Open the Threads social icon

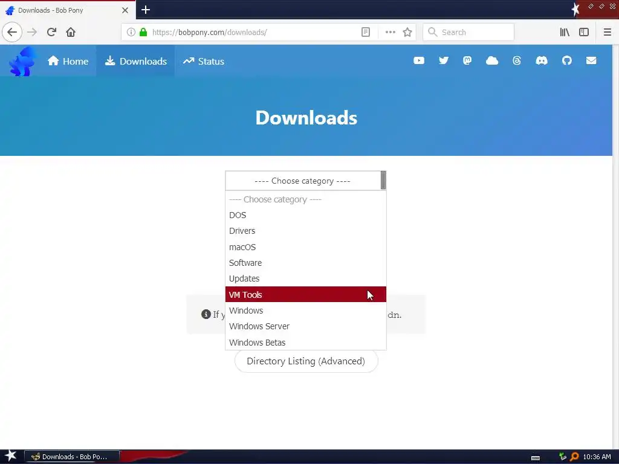(517, 60)
